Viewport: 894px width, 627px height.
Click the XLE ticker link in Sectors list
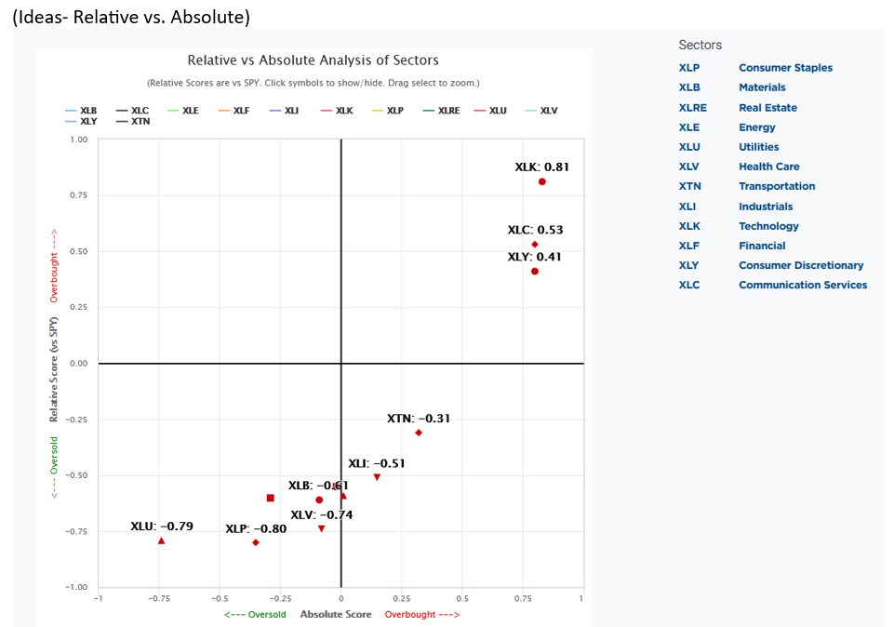click(689, 127)
